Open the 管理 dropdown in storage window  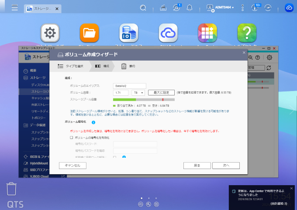pyautogui.click(x=256, y=68)
